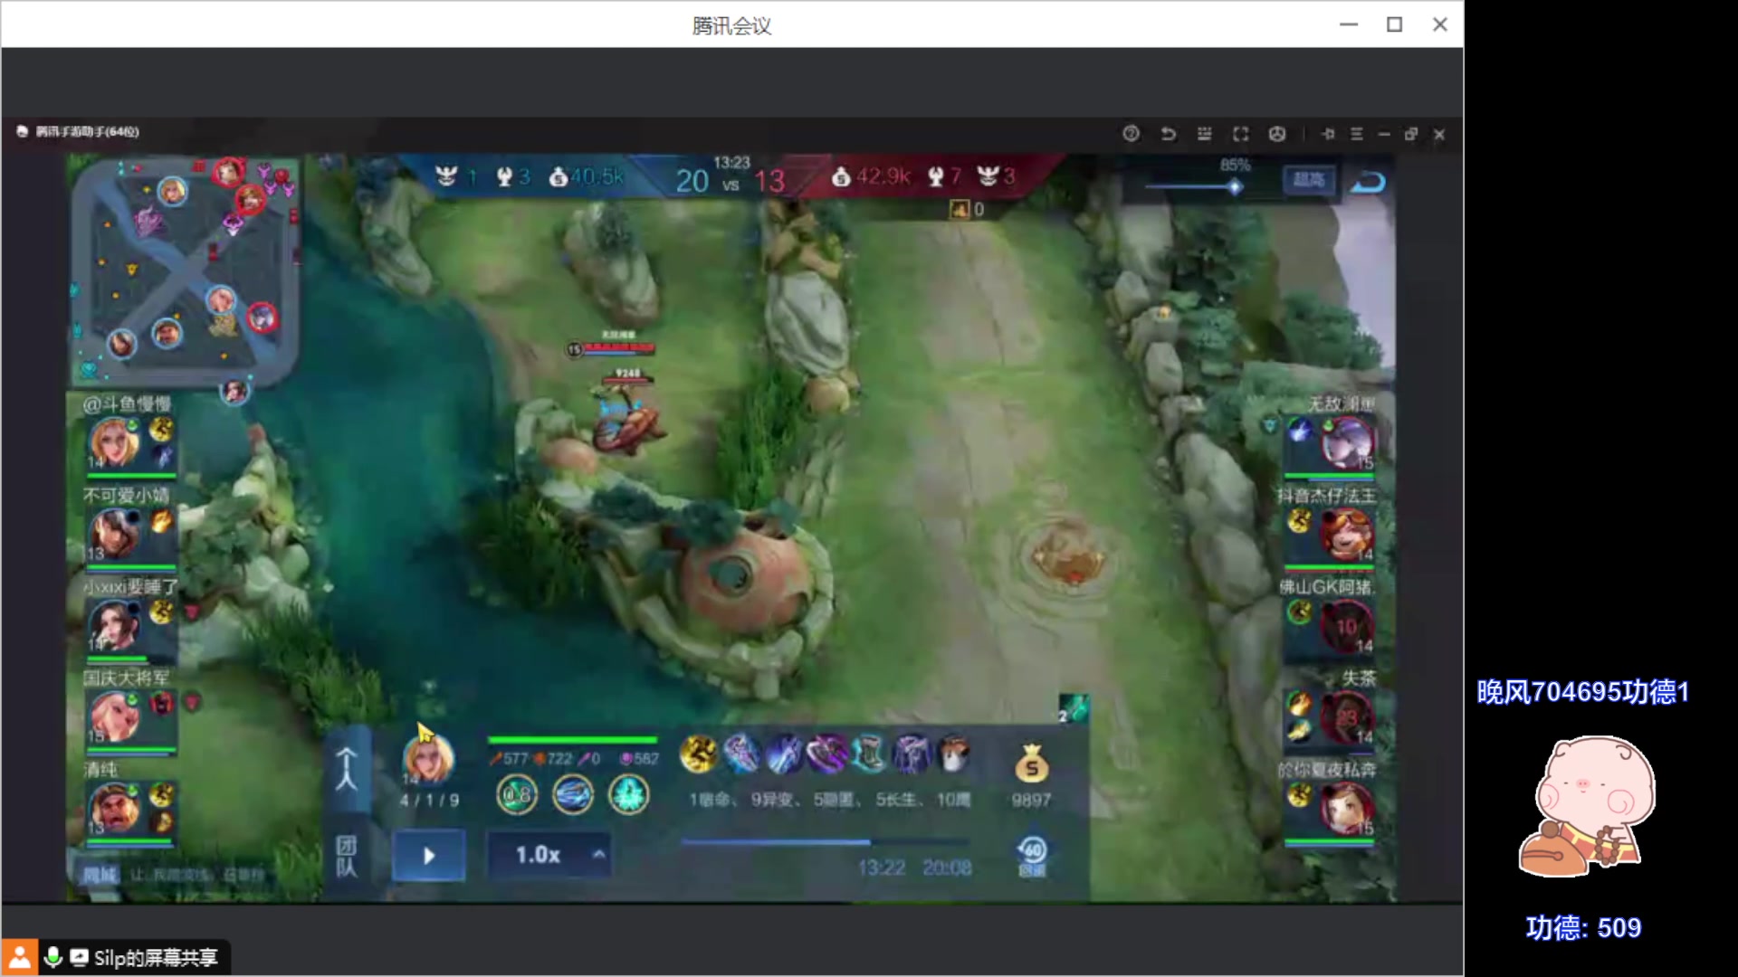This screenshot has width=1738, height=977.
Task: Click the microphone icon in share bar
Action: coord(53,957)
